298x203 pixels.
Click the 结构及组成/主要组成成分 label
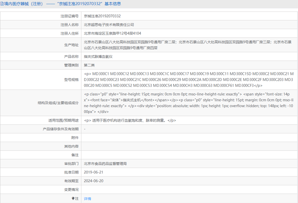58,103
